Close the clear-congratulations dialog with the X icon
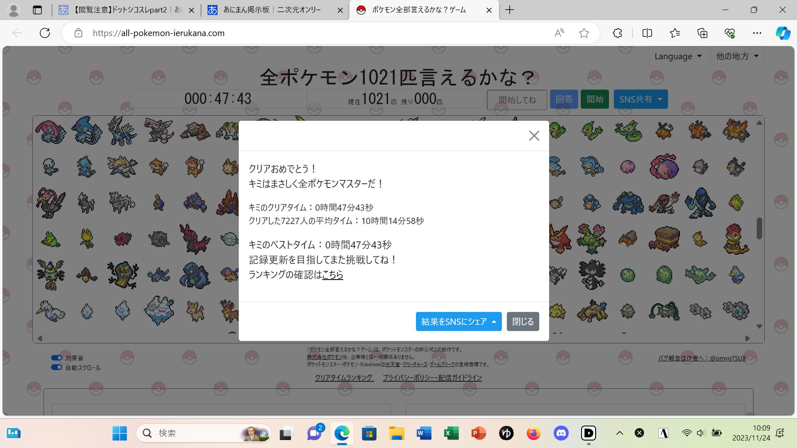This screenshot has height=448, width=797. 534,136
